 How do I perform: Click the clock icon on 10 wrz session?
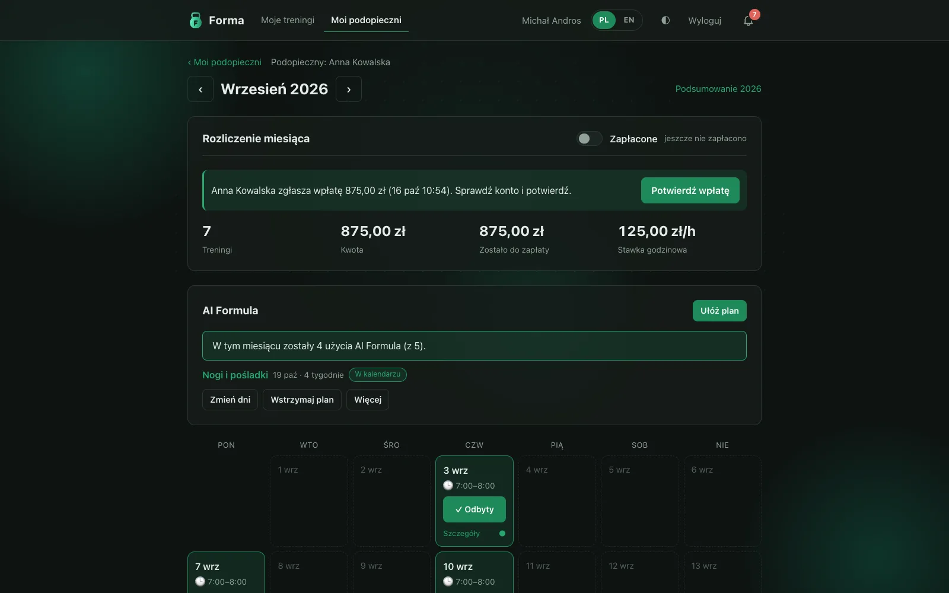click(448, 582)
